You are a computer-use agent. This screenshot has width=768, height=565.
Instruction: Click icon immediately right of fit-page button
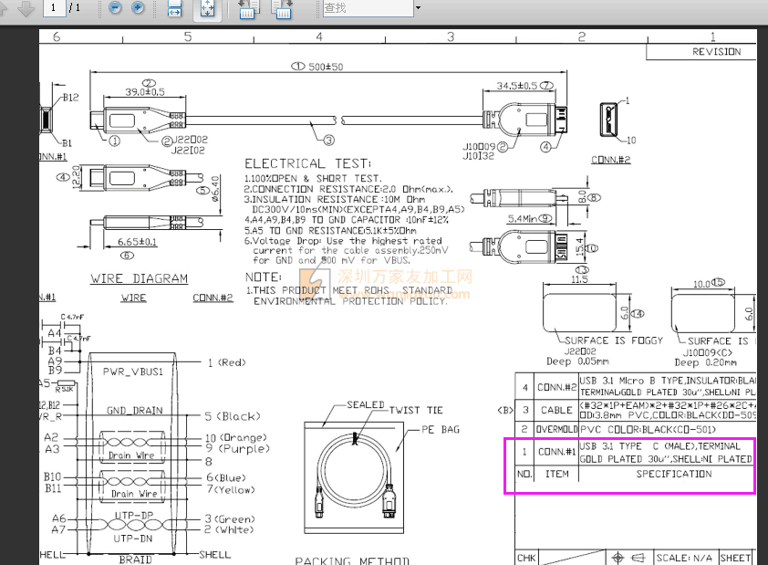tap(247, 8)
